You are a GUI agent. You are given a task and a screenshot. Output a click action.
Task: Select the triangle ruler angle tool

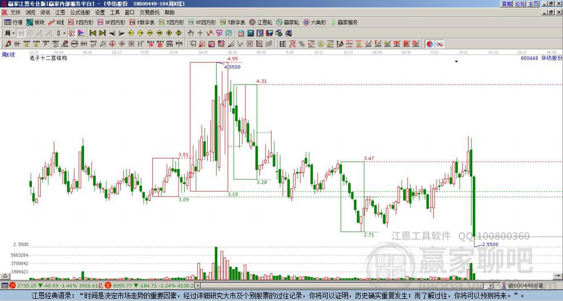(x=103, y=44)
